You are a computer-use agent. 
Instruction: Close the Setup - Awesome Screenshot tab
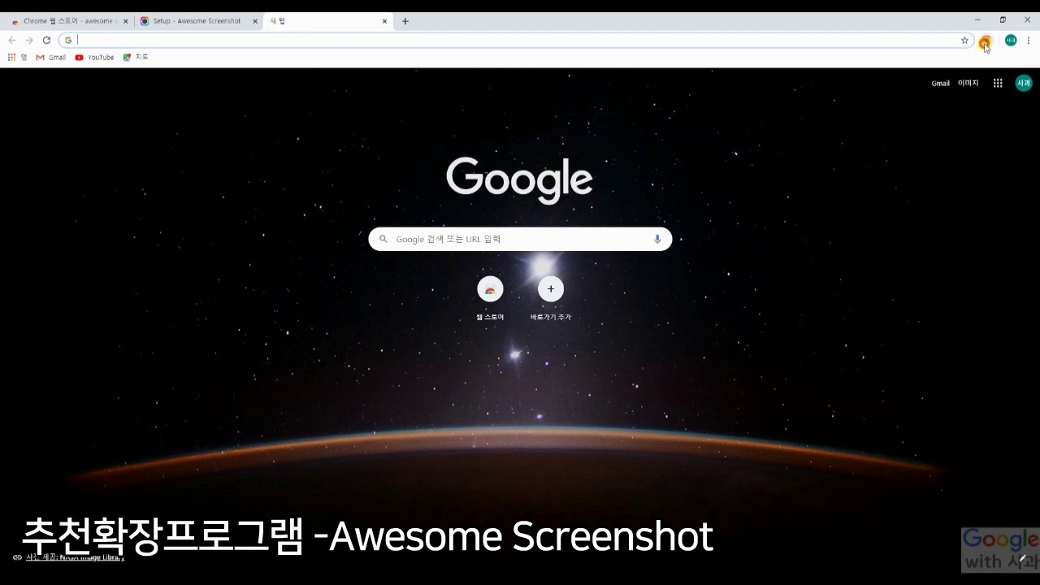(255, 21)
